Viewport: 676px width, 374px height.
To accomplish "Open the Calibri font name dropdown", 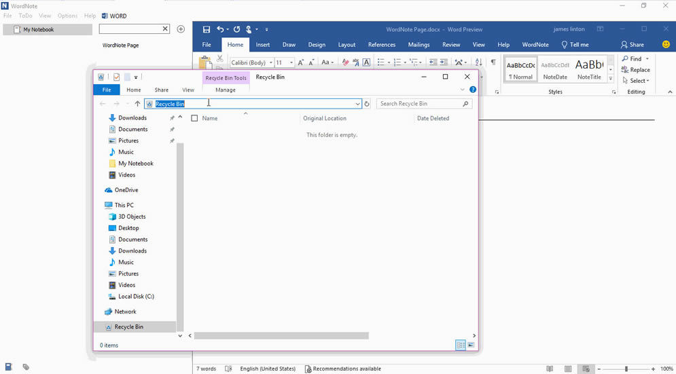I will coord(270,62).
